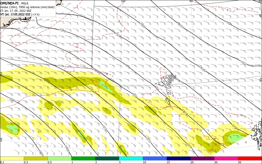The width and height of the screenshot is (262, 164).
Task: Click the 1008 isobar label
Action: (x=51, y=103)
